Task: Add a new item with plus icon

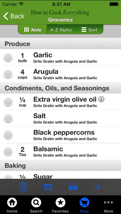Action: point(98,187)
